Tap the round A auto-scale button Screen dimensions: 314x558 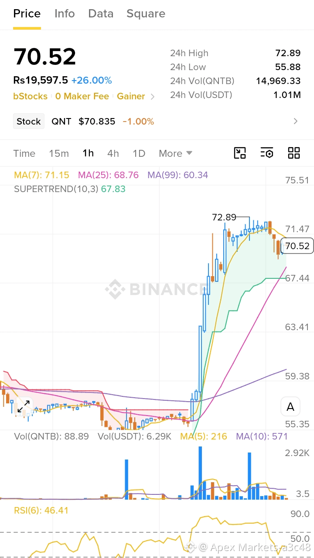coord(290,407)
